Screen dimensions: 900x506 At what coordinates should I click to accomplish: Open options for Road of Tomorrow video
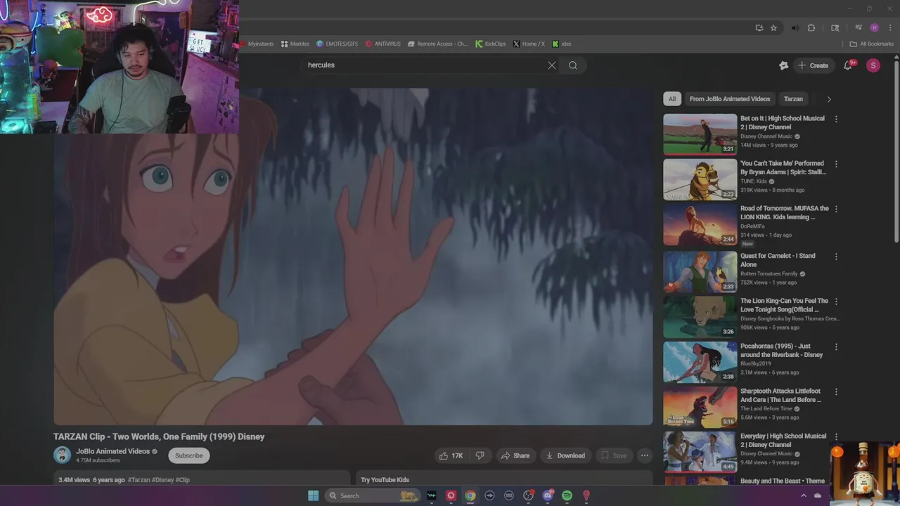click(836, 209)
